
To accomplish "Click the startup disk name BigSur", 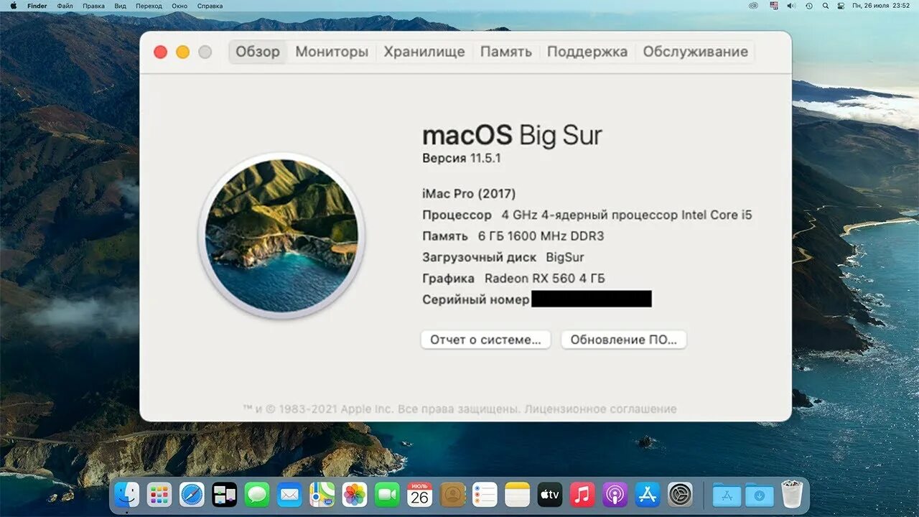I will pyautogui.click(x=565, y=257).
